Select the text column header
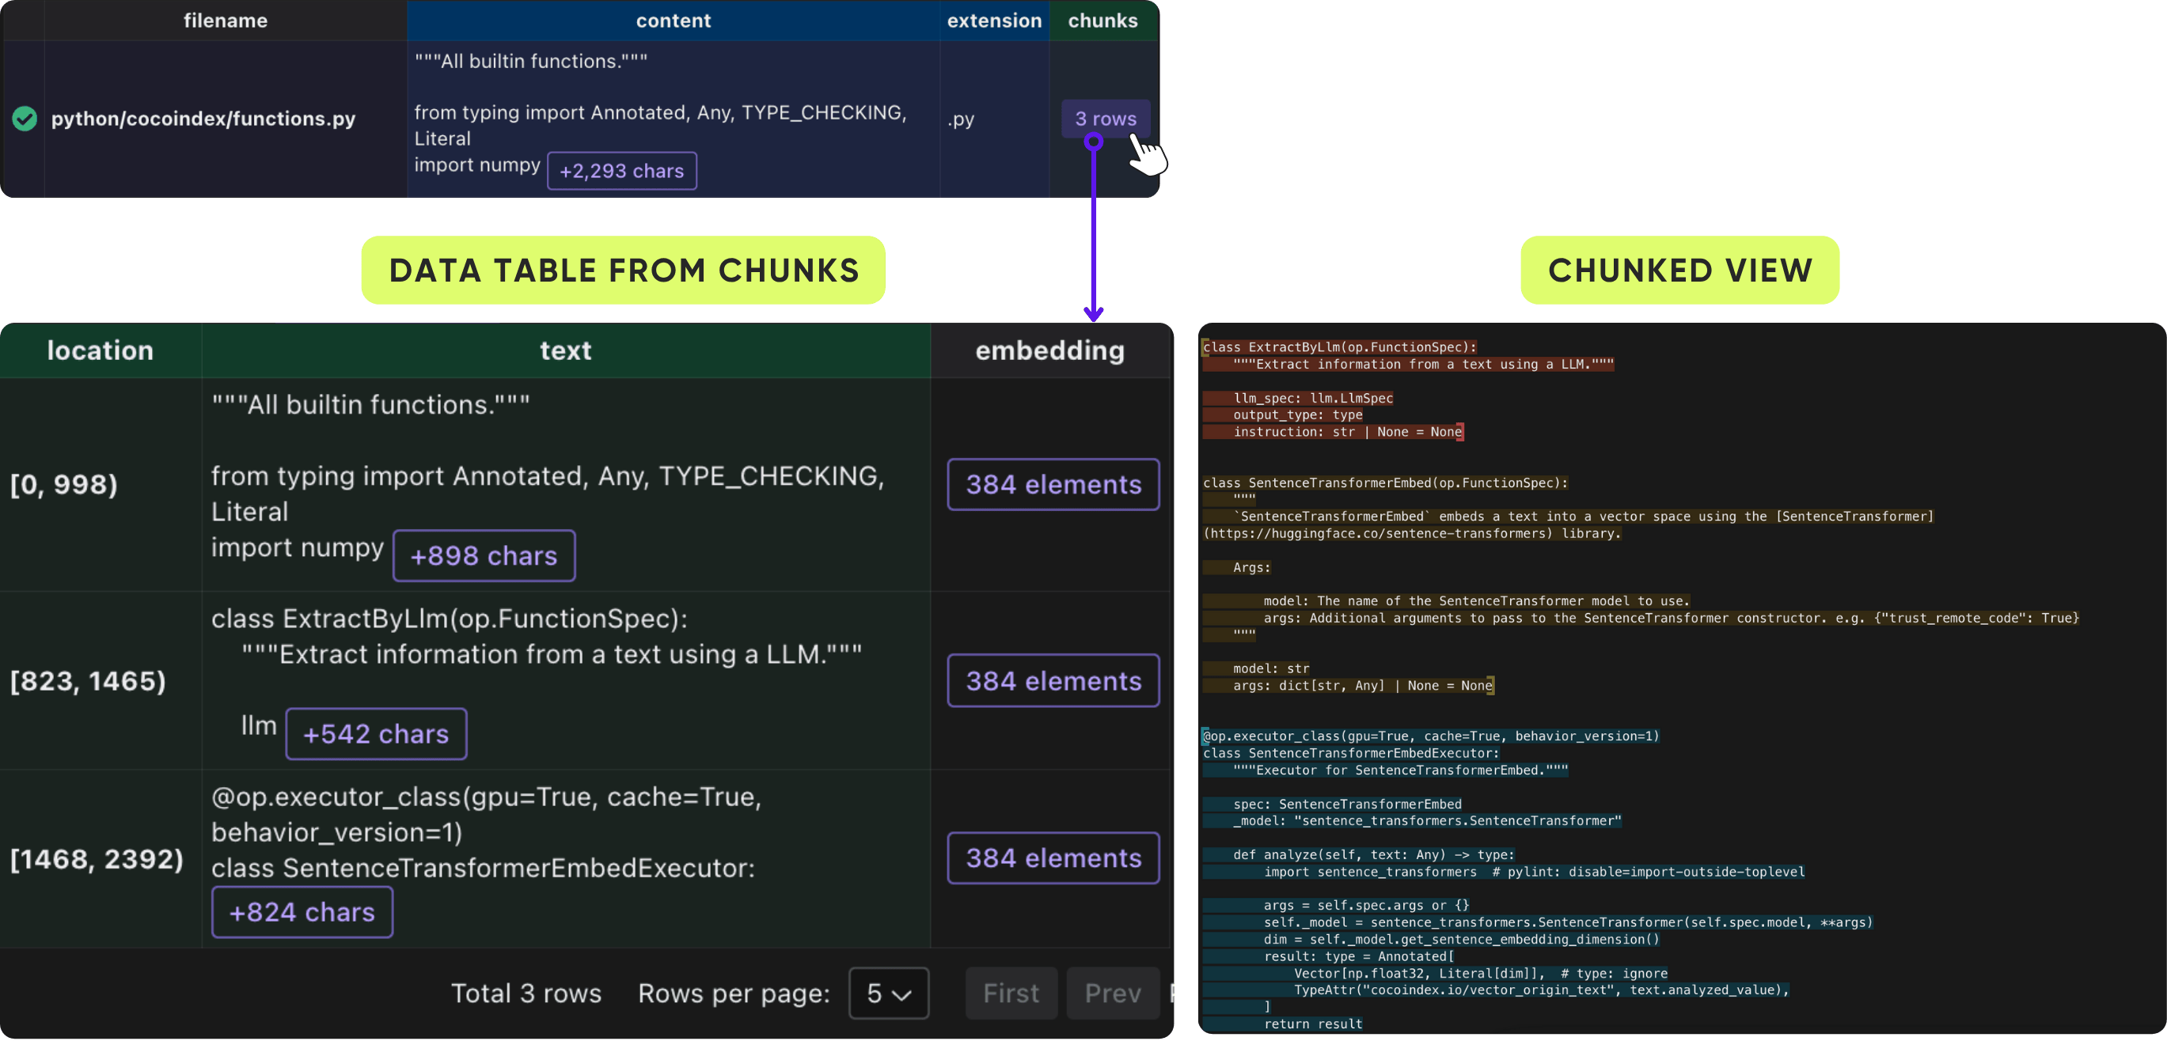Screen dimensions: 2167x1041 click(x=565, y=350)
